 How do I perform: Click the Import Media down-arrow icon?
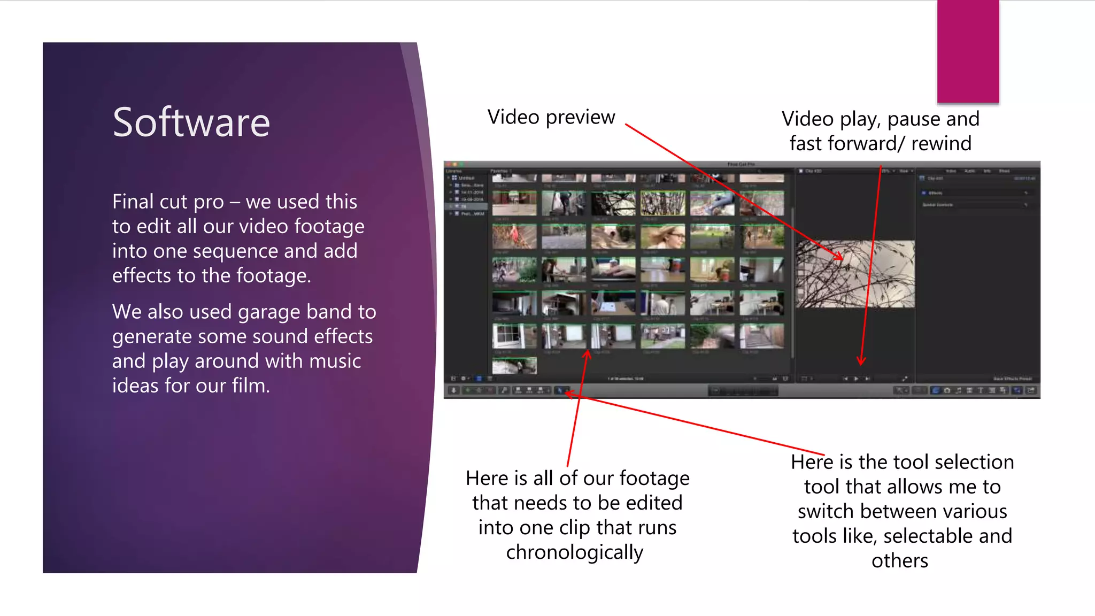pos(453,390)
